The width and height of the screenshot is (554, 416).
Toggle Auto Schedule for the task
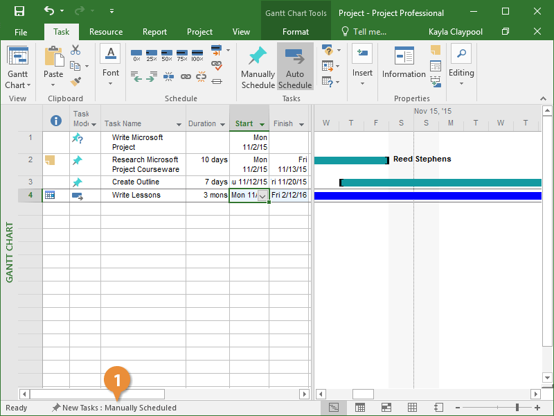(295, 67)
